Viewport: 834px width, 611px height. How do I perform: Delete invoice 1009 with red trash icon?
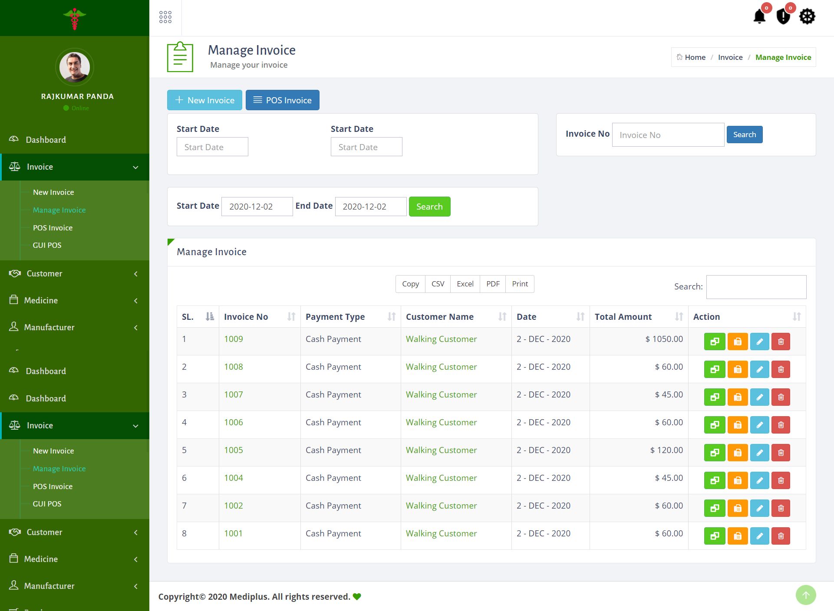[x=781, y=342]
